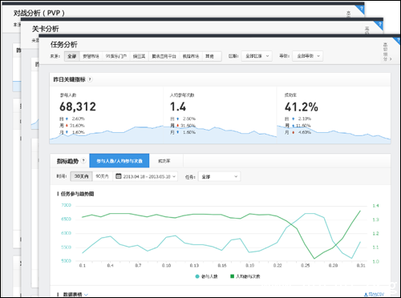Click the 8.31 date axis label

click(361, 265)
